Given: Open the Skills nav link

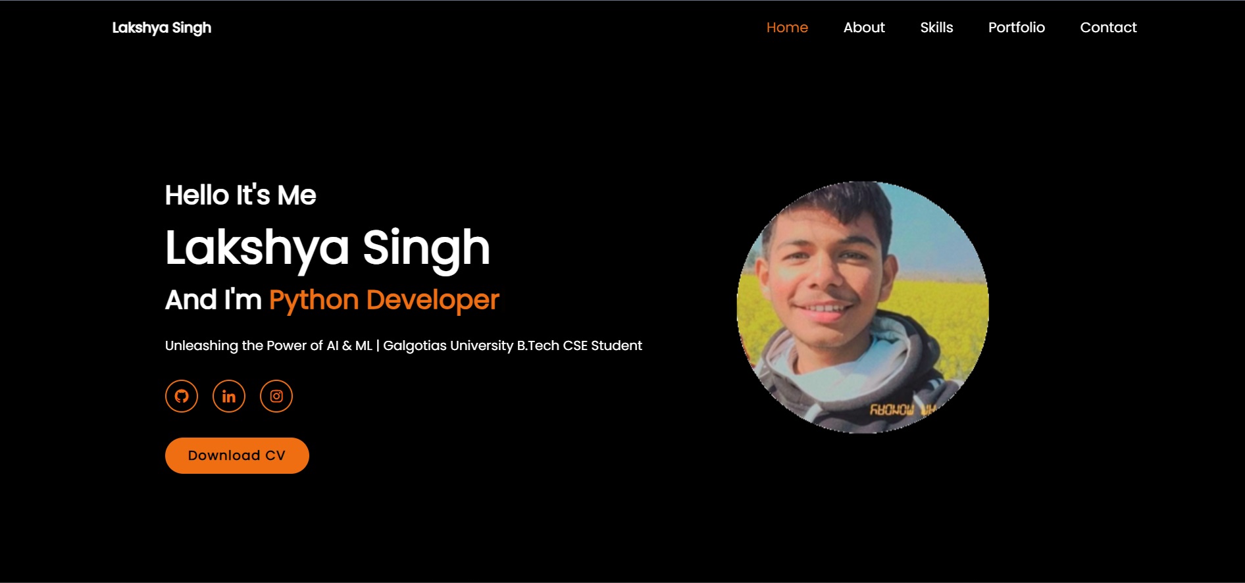Looking at the screenshot, I should [x=936, y=28].
